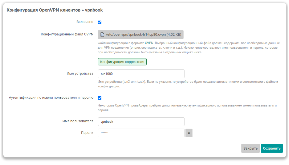Reveal the password with the asterisk button

click(x=189, y=133)
